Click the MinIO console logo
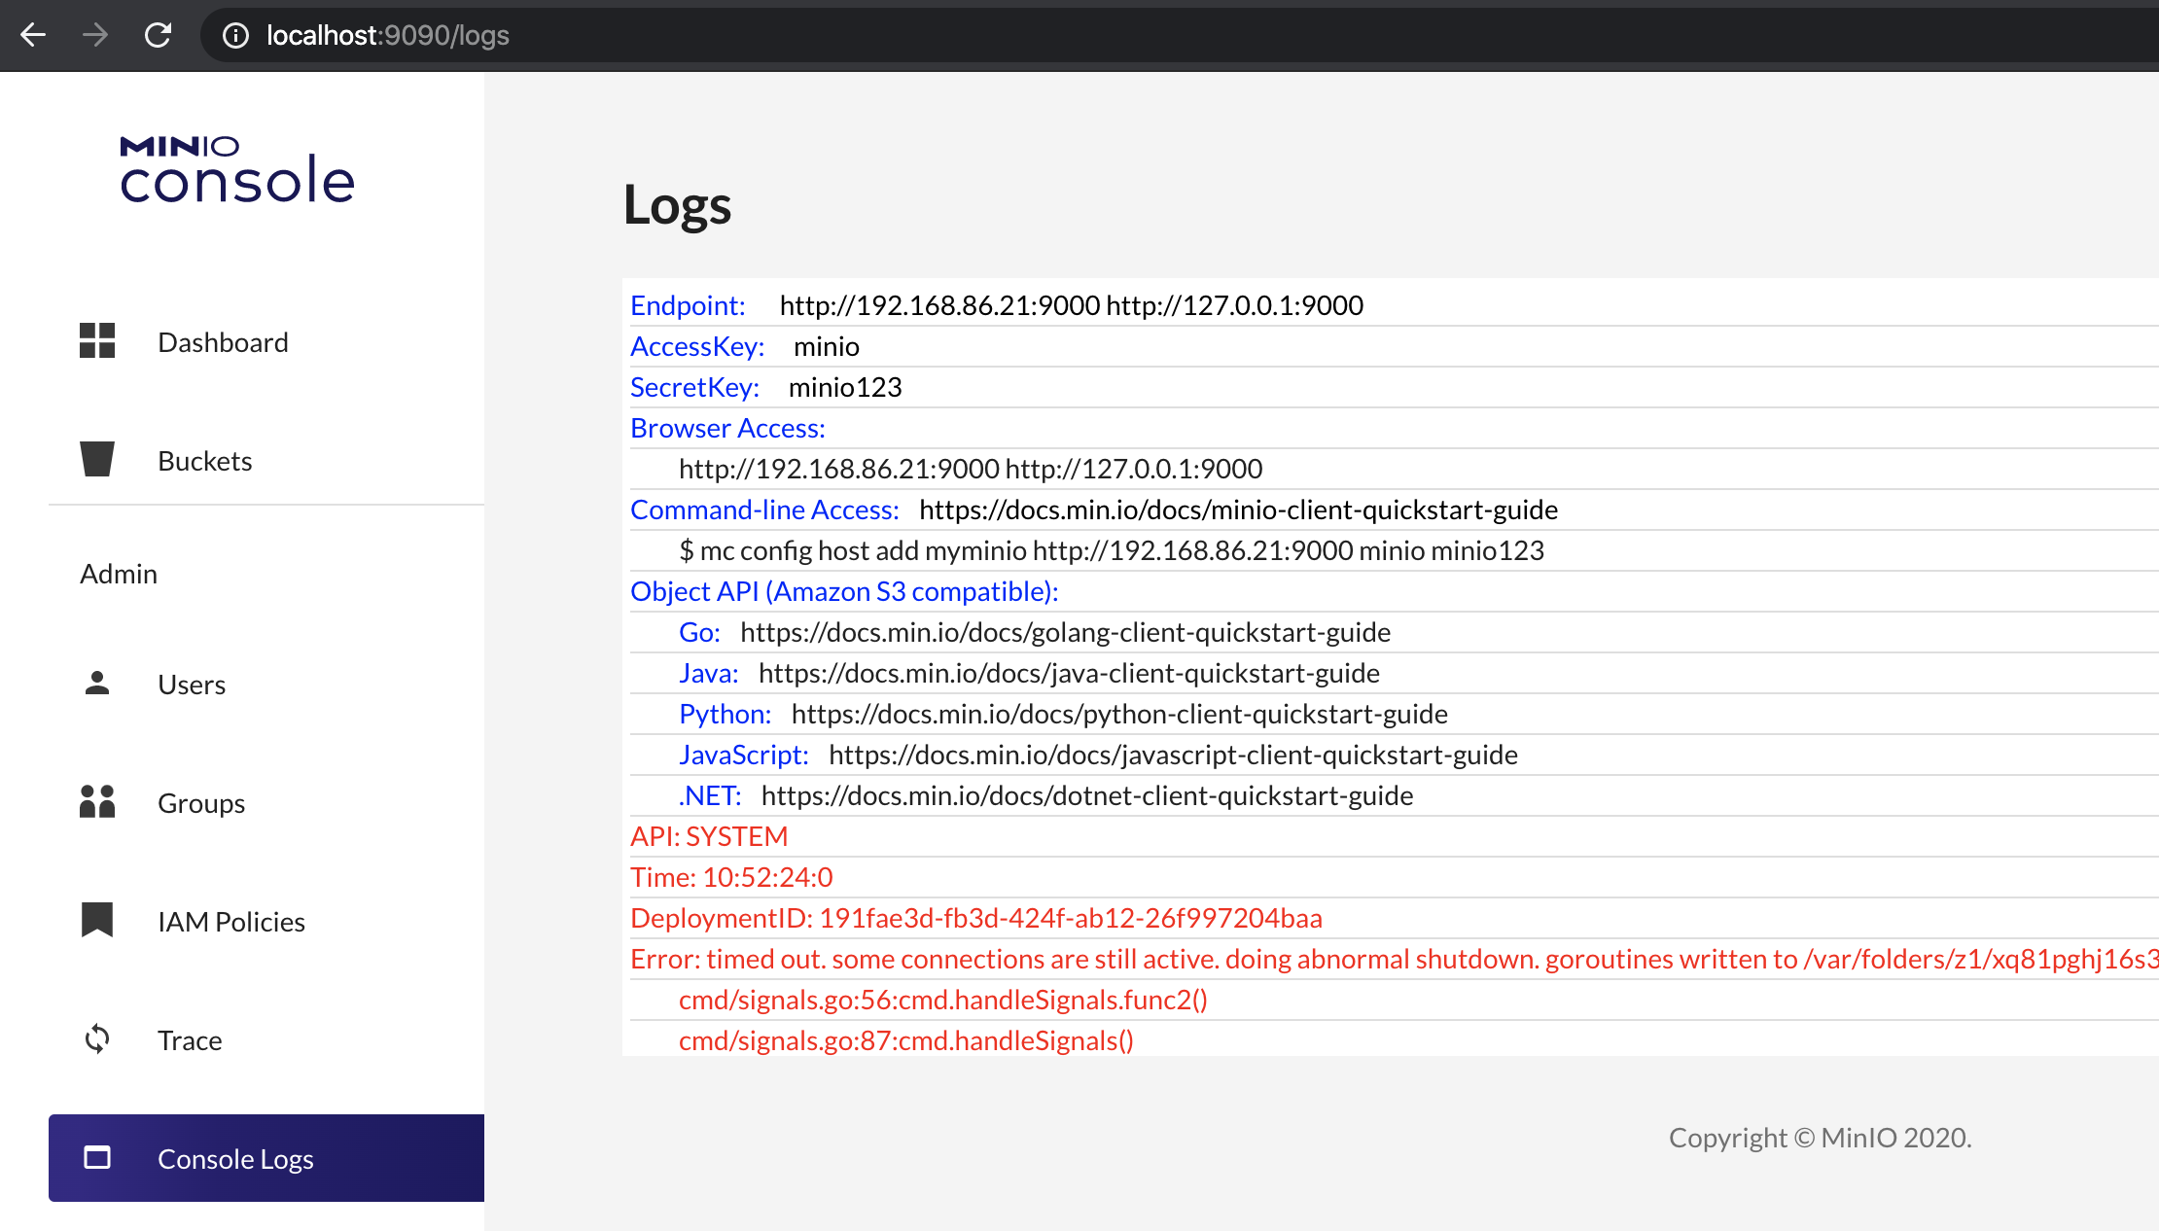 click(237, 171)
